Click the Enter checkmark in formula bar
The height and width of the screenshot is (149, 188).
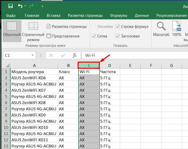(63, 55)
